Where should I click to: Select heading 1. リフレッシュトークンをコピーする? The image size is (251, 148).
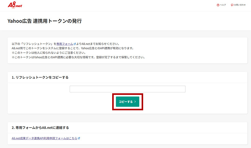point(40,78)
